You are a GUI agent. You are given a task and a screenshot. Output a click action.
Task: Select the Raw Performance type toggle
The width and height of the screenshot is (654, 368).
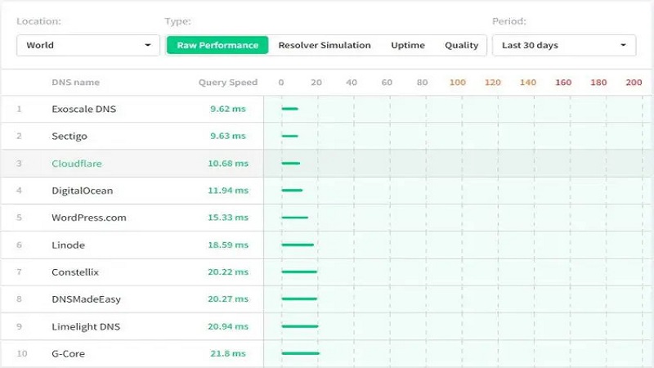pyautogui.click(x=217, y=46)
